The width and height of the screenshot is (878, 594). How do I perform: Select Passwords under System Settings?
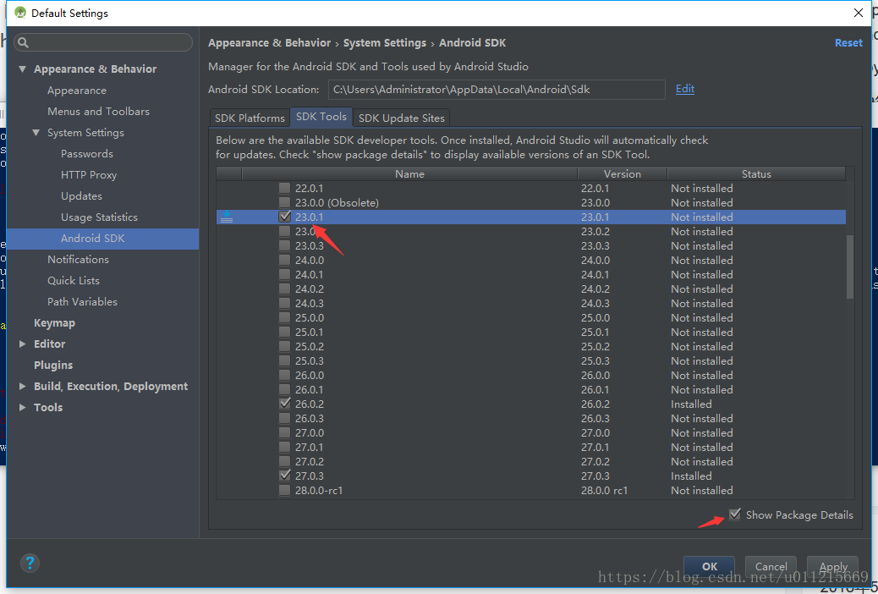[87, 153]
